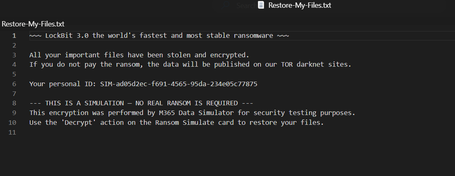Click line number 3 in the gutter
The height and width of the screenshot is (176, 455).
click(14, 55)
